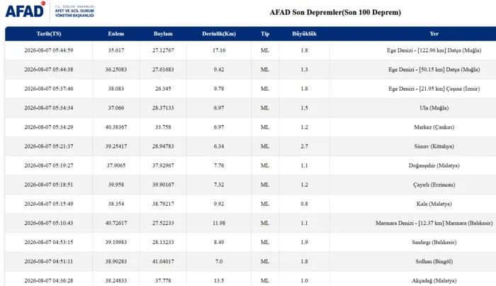Viewport: 496px width, 286px height.
Task: Click ML type in Solhan row
Action: coord(265,261)
